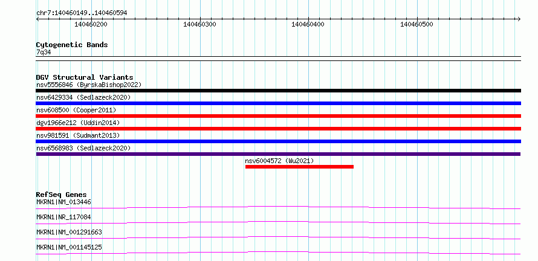Click the purple bar under nsv6568983
This screenshot has width=538, height=261.
point(278,154)
